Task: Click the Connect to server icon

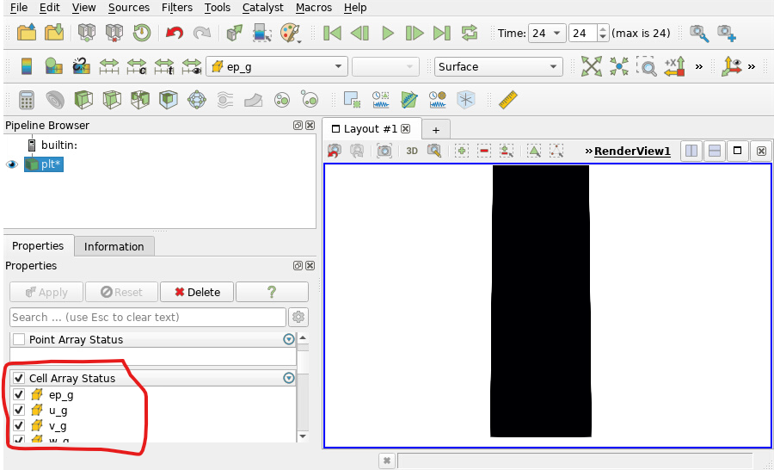Action: [x=87, y=33]
